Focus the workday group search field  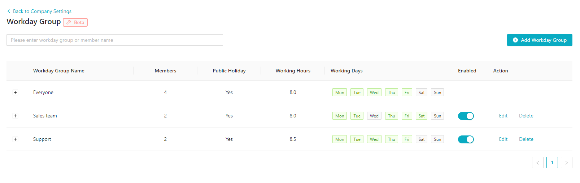[115, 40]
